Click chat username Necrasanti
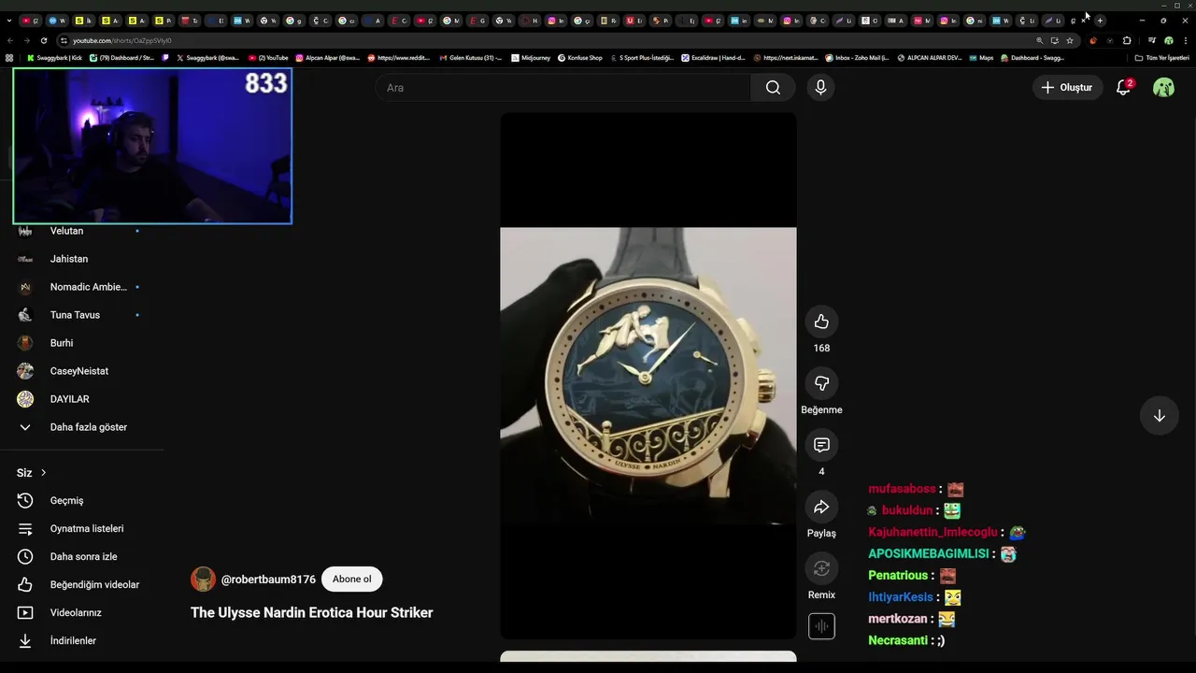1196x673 pixels. [898, 640]
